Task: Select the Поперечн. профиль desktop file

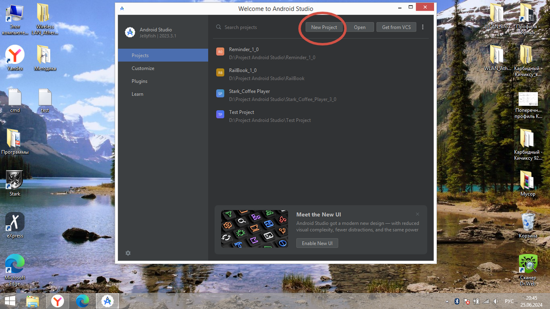Action: click(x=528, y=106)
